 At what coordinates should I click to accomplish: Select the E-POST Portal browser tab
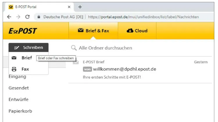[x=40, y=7]
